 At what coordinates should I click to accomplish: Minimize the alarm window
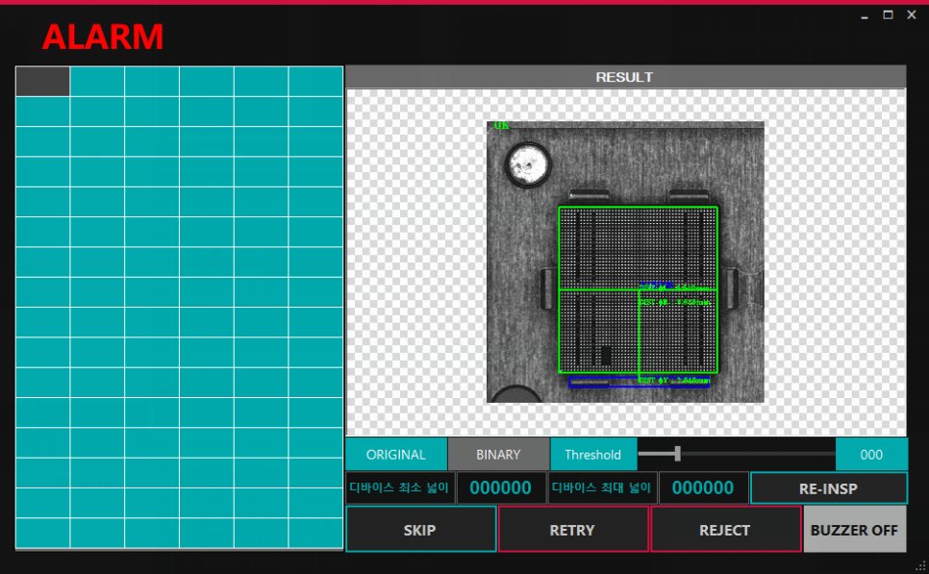865,16
